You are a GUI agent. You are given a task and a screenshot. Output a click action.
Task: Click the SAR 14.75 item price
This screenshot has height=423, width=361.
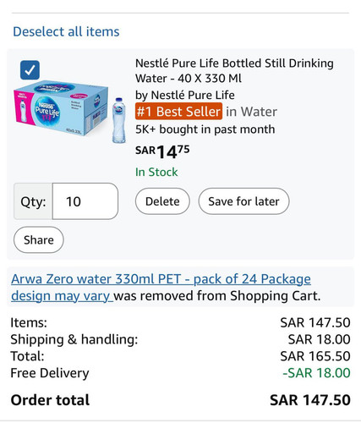[x=162, y=151]
